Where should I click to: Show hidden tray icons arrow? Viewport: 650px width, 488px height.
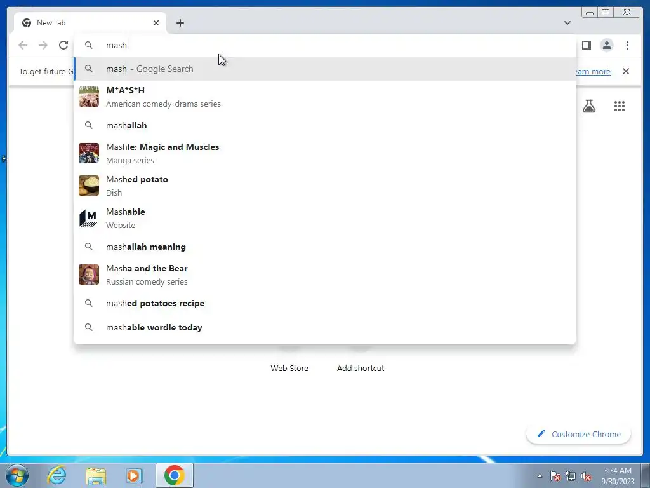tap(540, 476)
